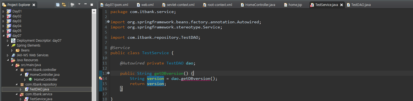
Task: Click the Select Working Set toolbar icon
Action: [x=72, y=5]
